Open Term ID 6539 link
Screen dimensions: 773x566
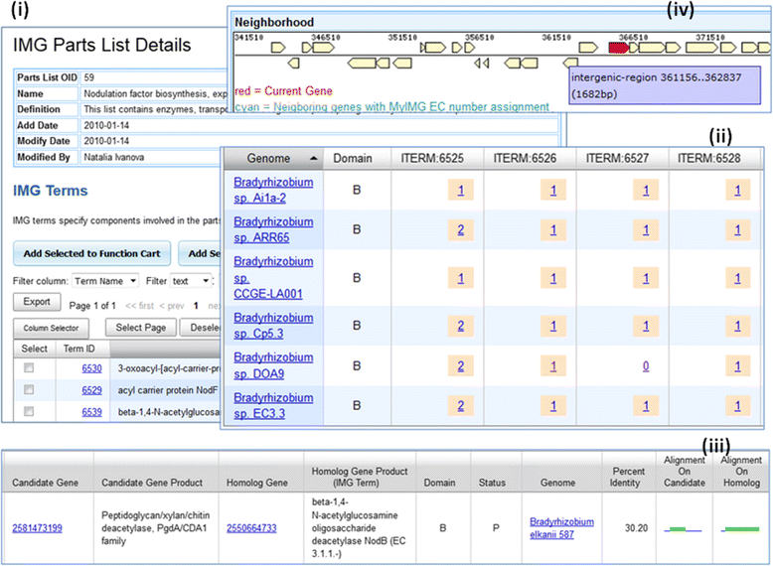[91, 412]
